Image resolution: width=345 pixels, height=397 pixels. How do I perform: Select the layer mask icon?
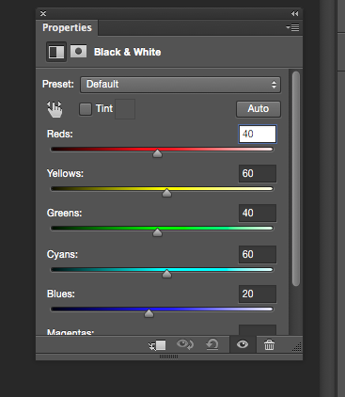78,52
